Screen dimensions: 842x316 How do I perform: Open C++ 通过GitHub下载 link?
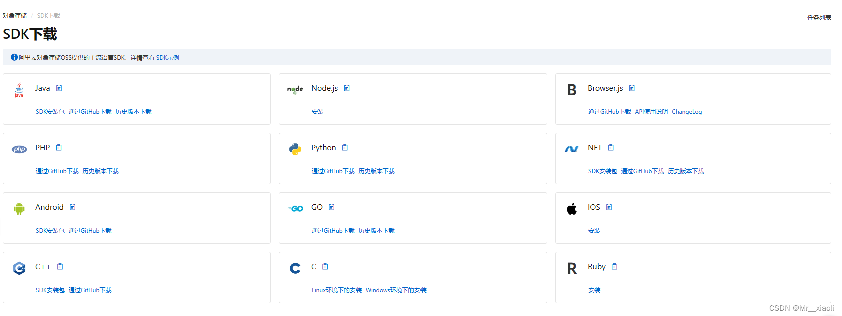pos(90,290)
